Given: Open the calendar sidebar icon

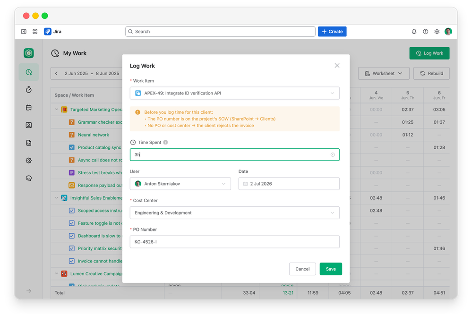Looking at the screenshot, I should [x=29, y=107].
